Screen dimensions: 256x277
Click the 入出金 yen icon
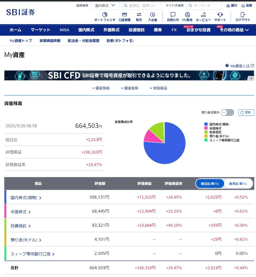pos(153,15)
